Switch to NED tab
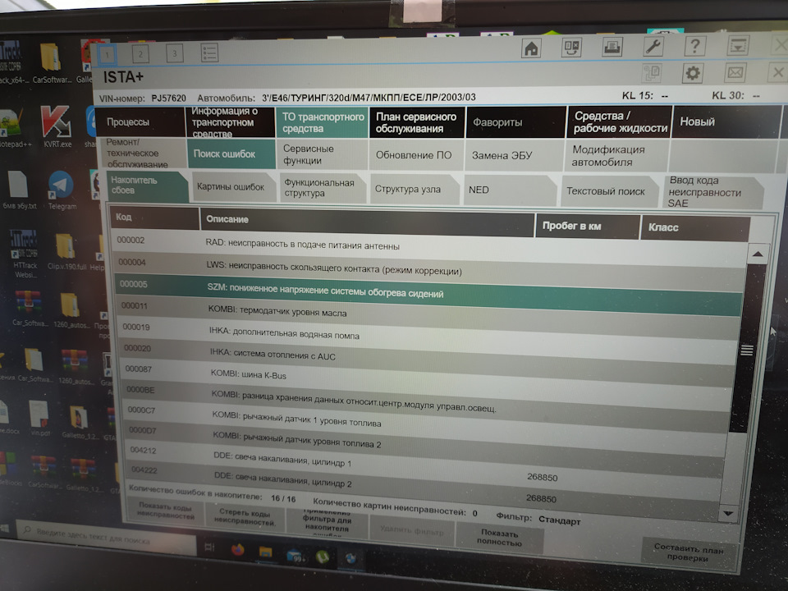Image resolution: width=788 pixels, height=591 pixels. [x=509, y=190]
